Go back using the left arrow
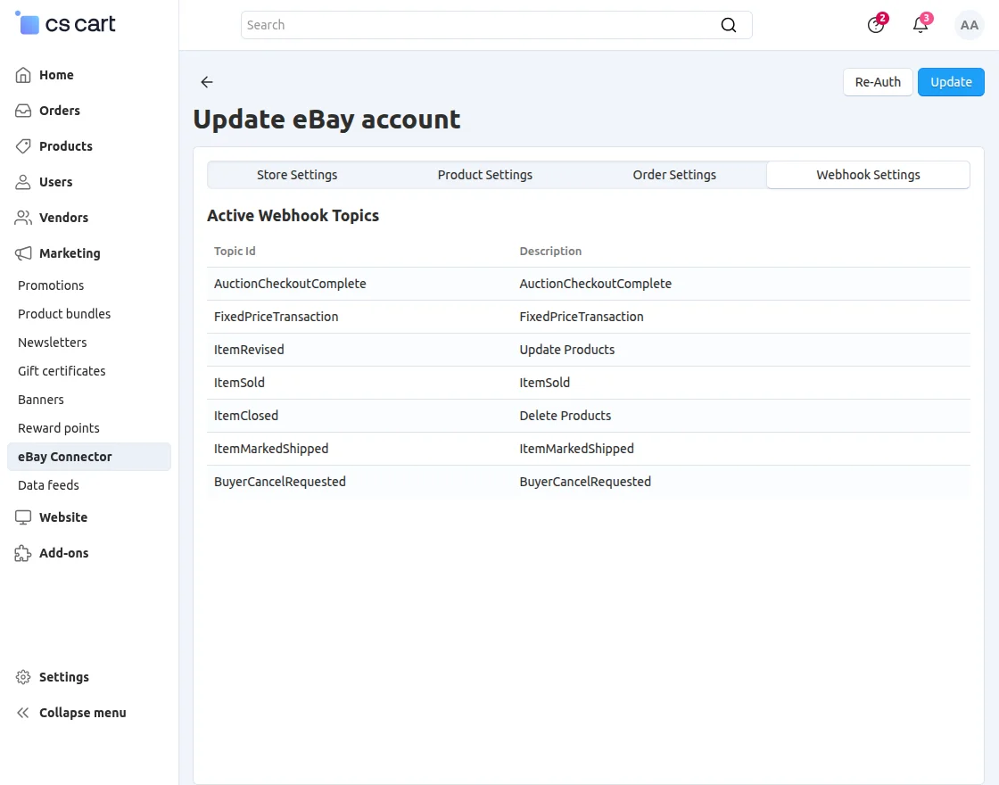The height and width of the screenshot is (785, 999). (x=206, y=81)
